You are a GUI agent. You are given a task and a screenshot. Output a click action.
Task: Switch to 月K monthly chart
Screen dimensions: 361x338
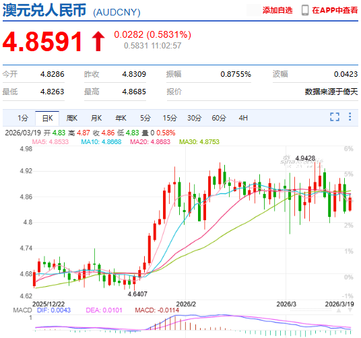[96, 118]
